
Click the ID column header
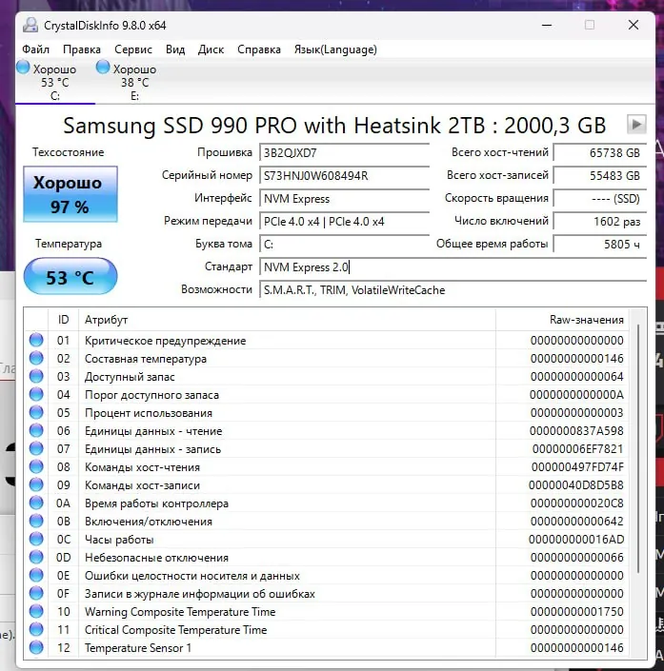64,320
